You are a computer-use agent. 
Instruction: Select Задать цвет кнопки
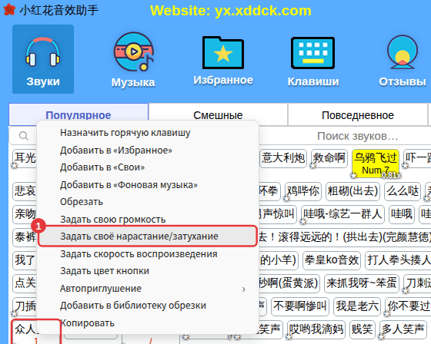[x=148, y=271]
